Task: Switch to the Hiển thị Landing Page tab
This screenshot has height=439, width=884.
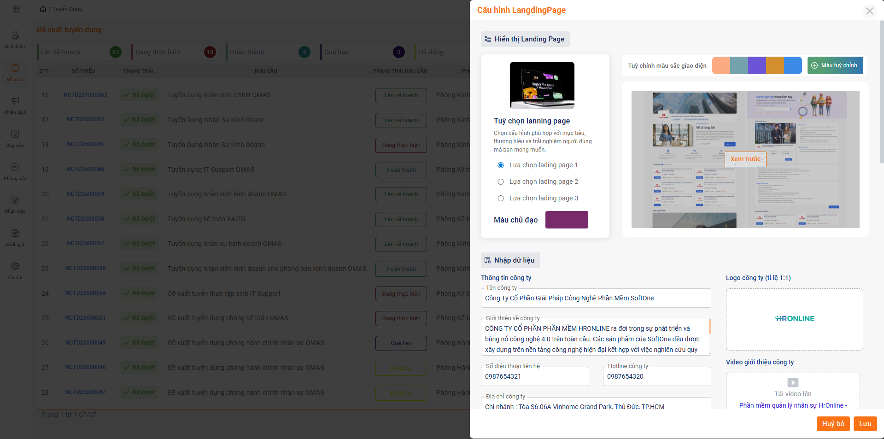Action: coord(525,39)
